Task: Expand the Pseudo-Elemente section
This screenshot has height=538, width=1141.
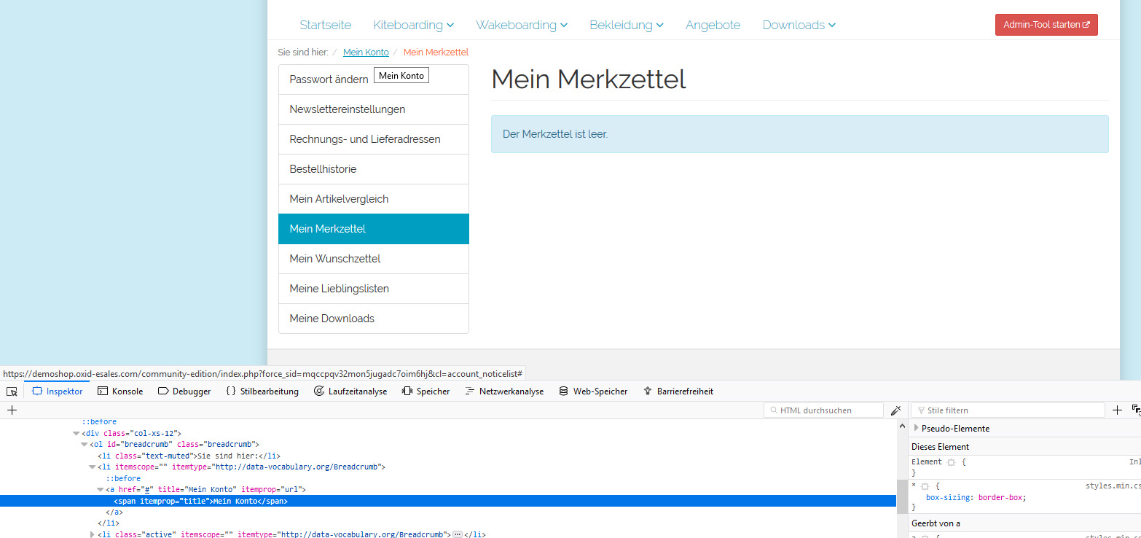Action: [x=917, y=429]
